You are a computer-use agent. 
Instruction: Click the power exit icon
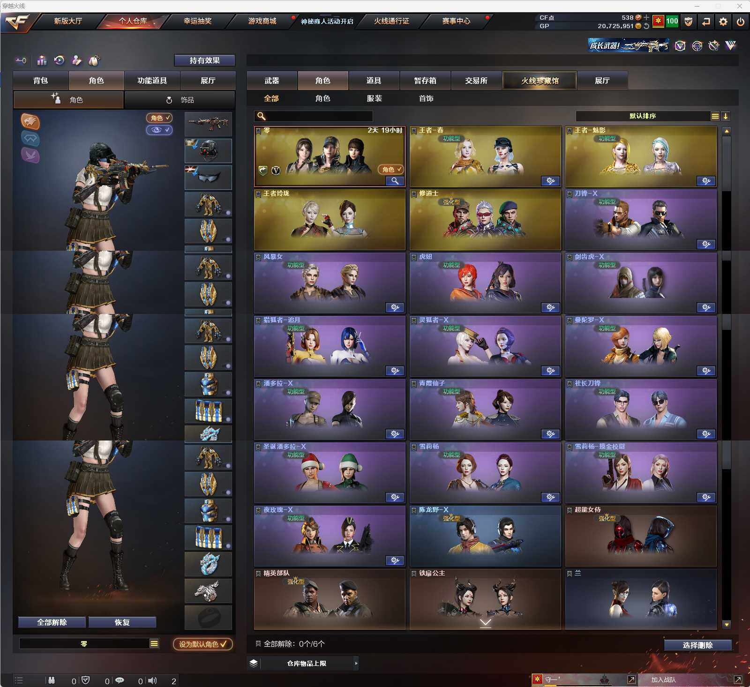(741, 22)
